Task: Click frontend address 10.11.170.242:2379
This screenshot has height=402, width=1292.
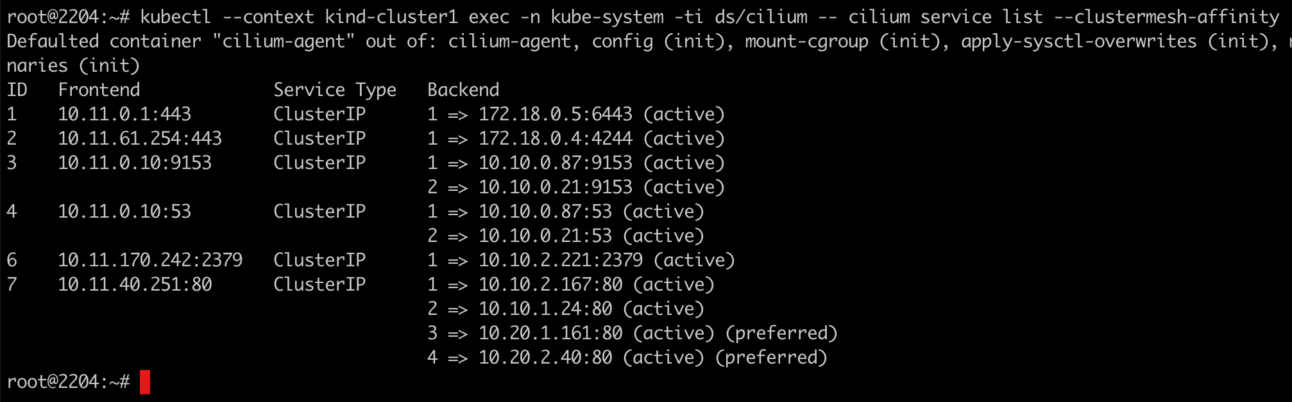Action: click(150, 261)
